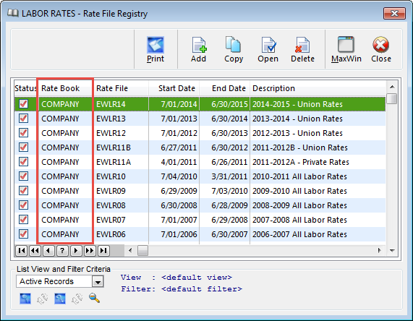Viewport: 413px width, 321px height.
Task: Delete the selected rate file
Action: 302,50
